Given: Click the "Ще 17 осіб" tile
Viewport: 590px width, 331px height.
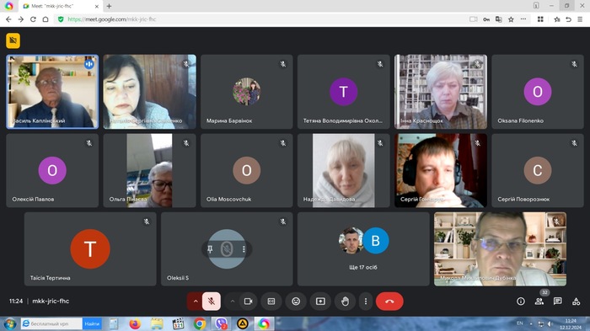Looking at the screenshot, I should [363, 248].
